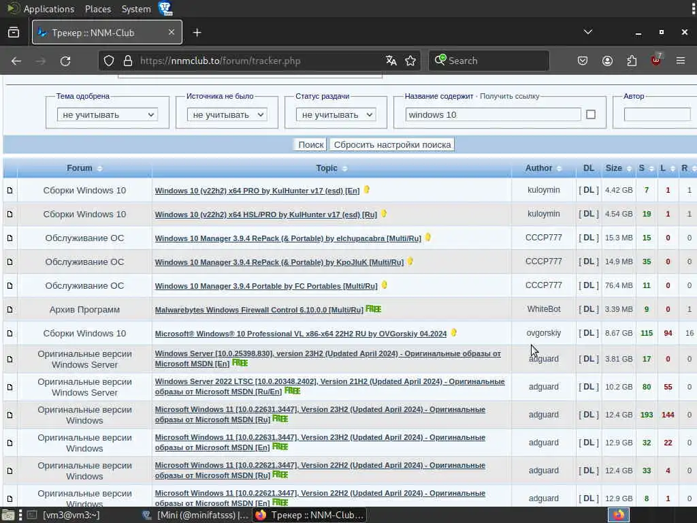Click the browser back arrow
The width and height of the screenshot is (697, 523).
(16, 61)
